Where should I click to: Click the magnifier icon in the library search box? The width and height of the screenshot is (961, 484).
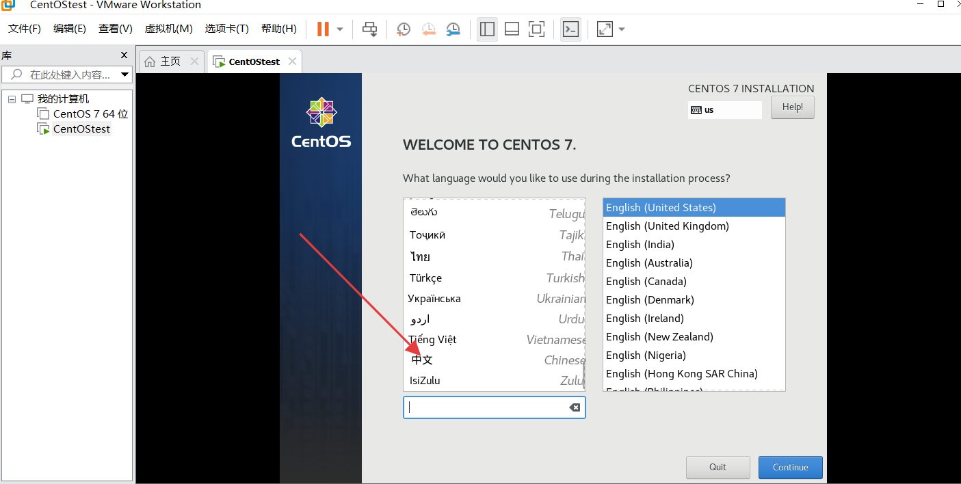click(15, 75)
